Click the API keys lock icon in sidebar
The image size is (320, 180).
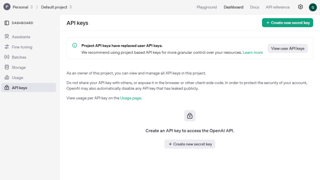click(7, 87)
